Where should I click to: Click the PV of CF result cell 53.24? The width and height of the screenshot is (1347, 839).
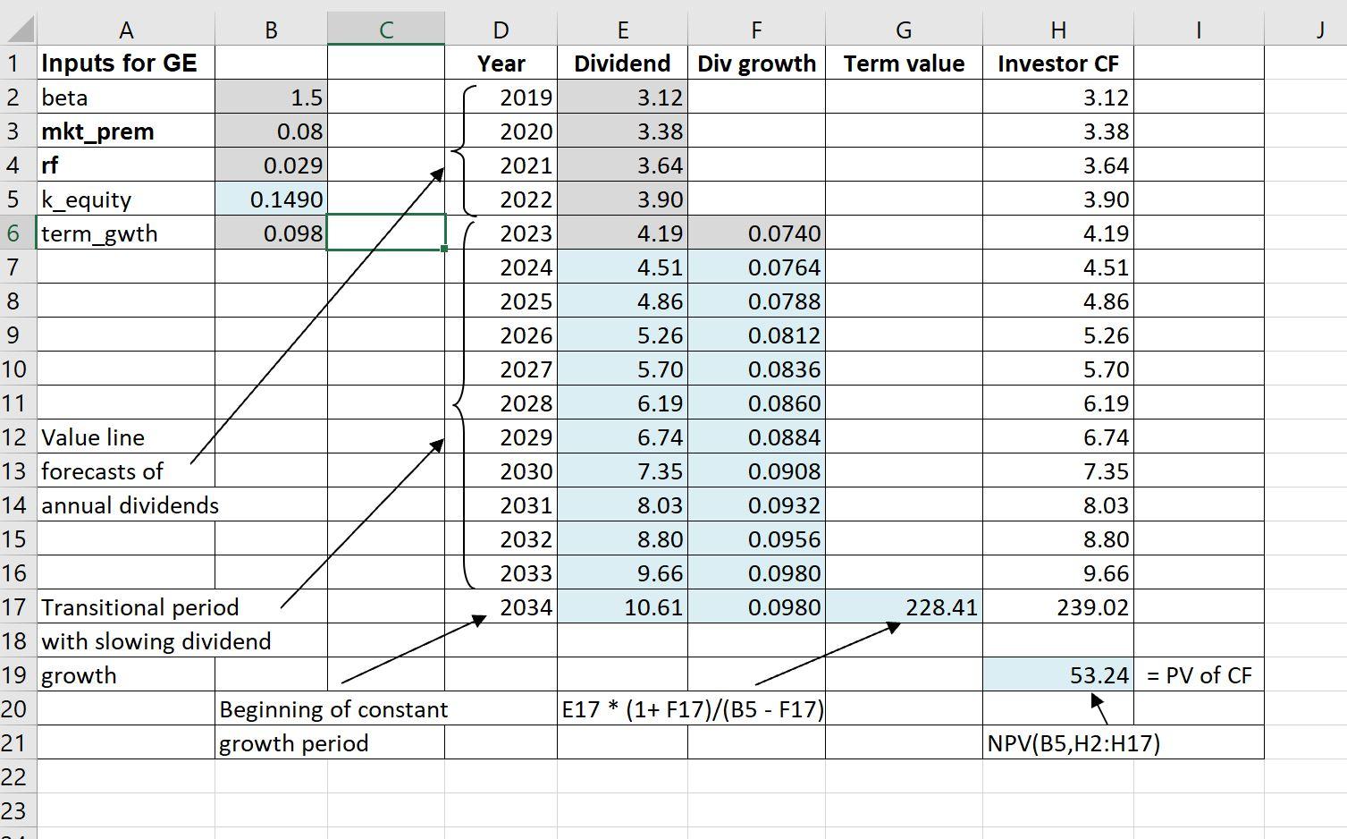click(x=1058, y=674)
